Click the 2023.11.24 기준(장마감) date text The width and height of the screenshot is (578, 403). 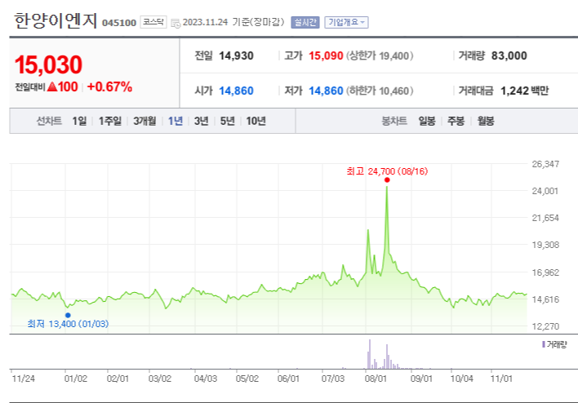pyautogui.click(x=233, y=22)
